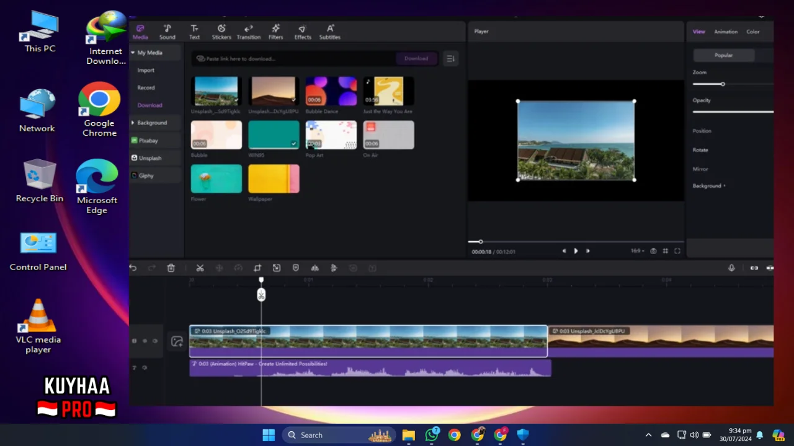Split the clip with the scissors tool
The height and width of the screenshot is (446, 794).
click(x=200, y=268)
